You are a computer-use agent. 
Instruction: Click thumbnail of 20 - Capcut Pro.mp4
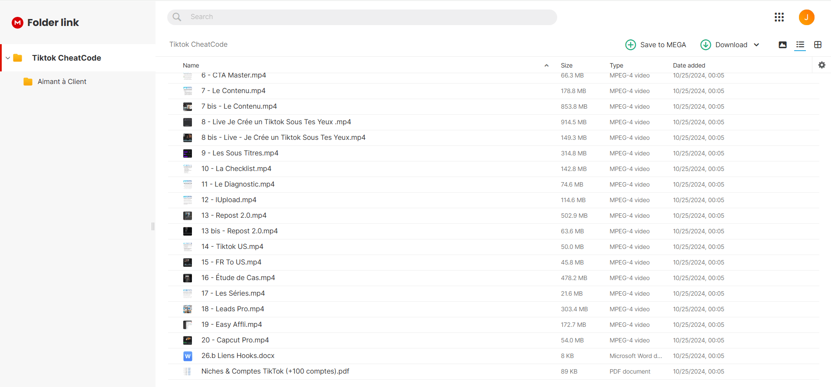pyautogui.click(x=188, y=340)
